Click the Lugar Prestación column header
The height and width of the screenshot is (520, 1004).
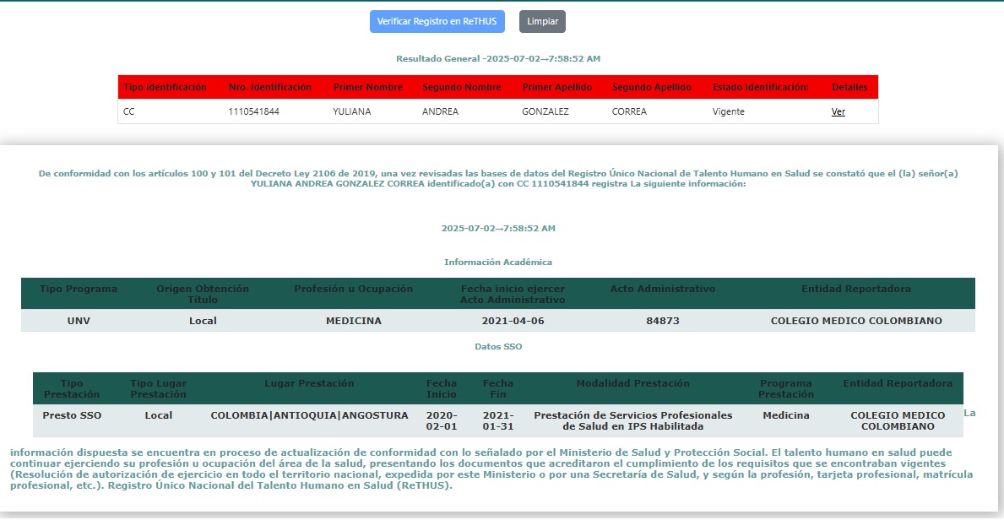point(309,383)
